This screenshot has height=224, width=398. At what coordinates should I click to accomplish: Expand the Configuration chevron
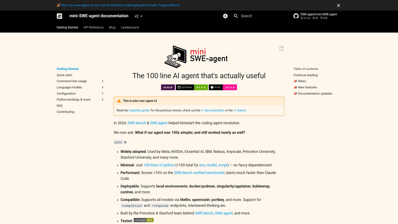tap(103, 94)
